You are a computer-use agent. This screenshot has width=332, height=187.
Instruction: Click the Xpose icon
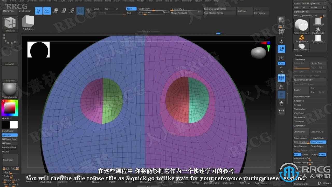tap(281, 111)
